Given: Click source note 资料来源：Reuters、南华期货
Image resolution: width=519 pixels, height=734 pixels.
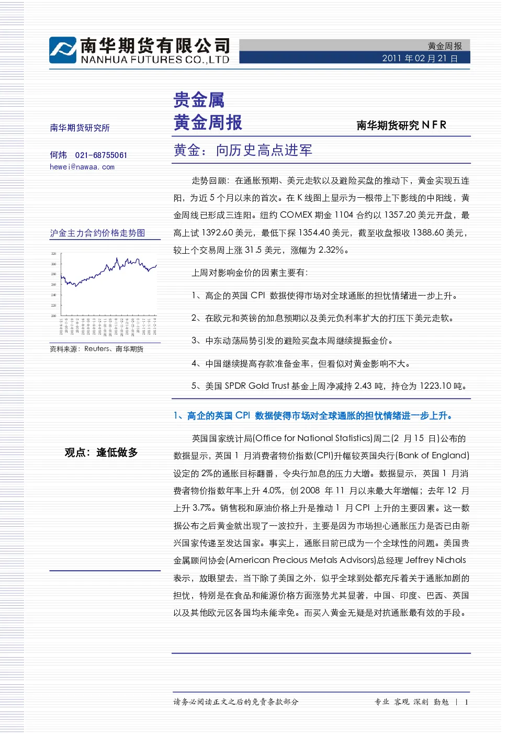Looking at the screenshot, I should (x=96, y=349).
